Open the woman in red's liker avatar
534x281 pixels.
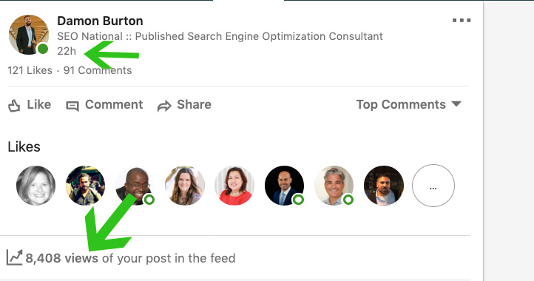tap(234, 186)
